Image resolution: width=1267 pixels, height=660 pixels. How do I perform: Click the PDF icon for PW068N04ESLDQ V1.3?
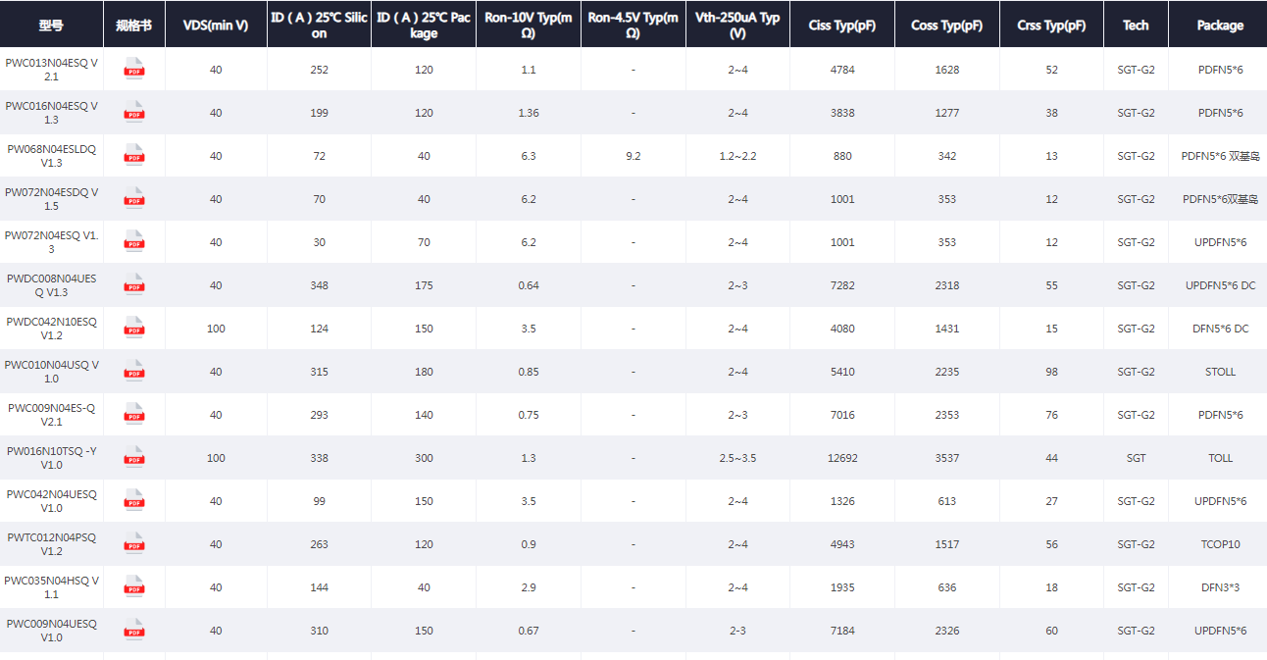tap(134, 155)
